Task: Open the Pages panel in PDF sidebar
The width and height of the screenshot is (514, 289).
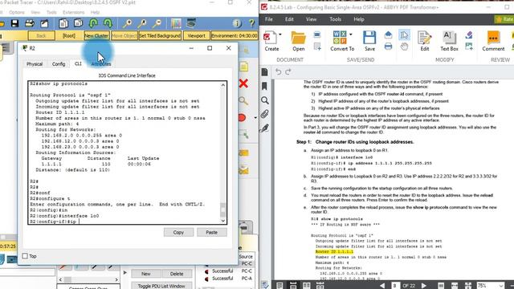Action: [265, 72]
